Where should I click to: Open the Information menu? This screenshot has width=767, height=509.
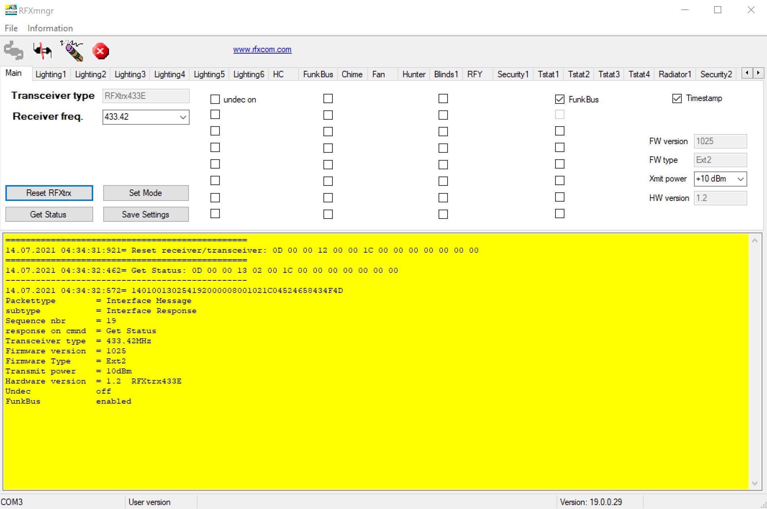pos(50,28)
